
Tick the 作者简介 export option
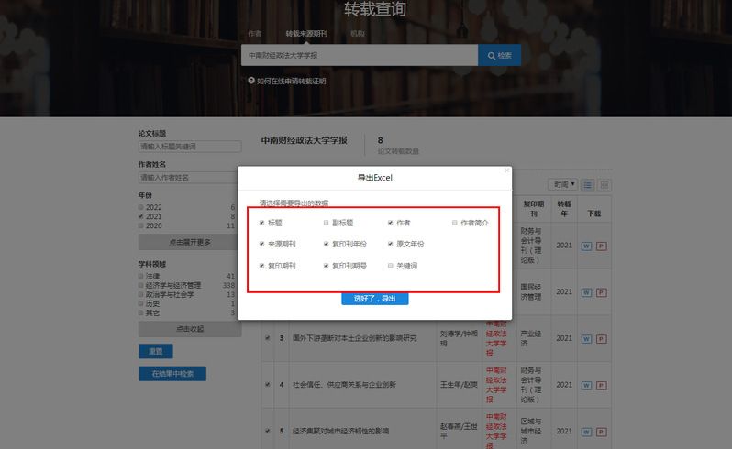click(454, 223)
